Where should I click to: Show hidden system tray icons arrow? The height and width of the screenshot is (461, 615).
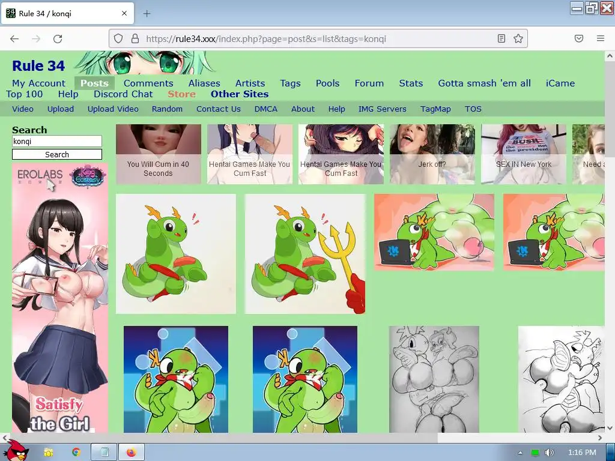[x=521, y=453]
